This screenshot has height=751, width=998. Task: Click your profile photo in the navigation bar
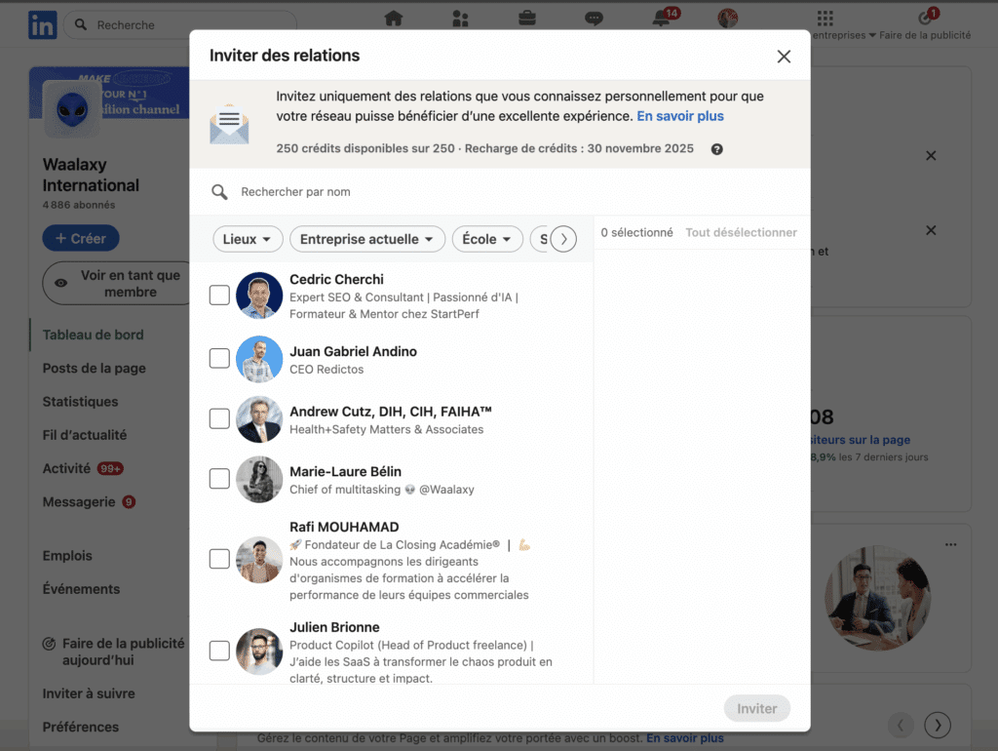point(727,19)
